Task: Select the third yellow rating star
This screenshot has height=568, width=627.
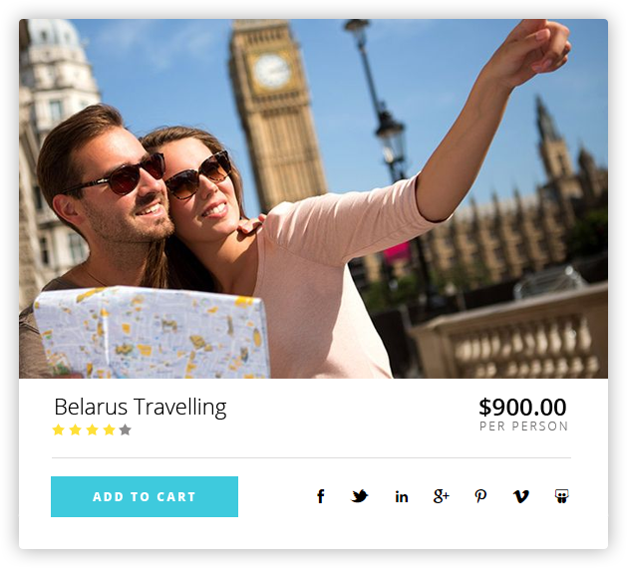Action: pyautogui.click(x=92, y=429)
